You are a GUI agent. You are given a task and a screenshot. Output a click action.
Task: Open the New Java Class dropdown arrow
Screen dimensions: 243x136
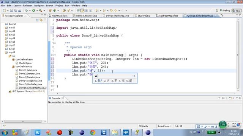pyautogui.click(x=58, y=11)
